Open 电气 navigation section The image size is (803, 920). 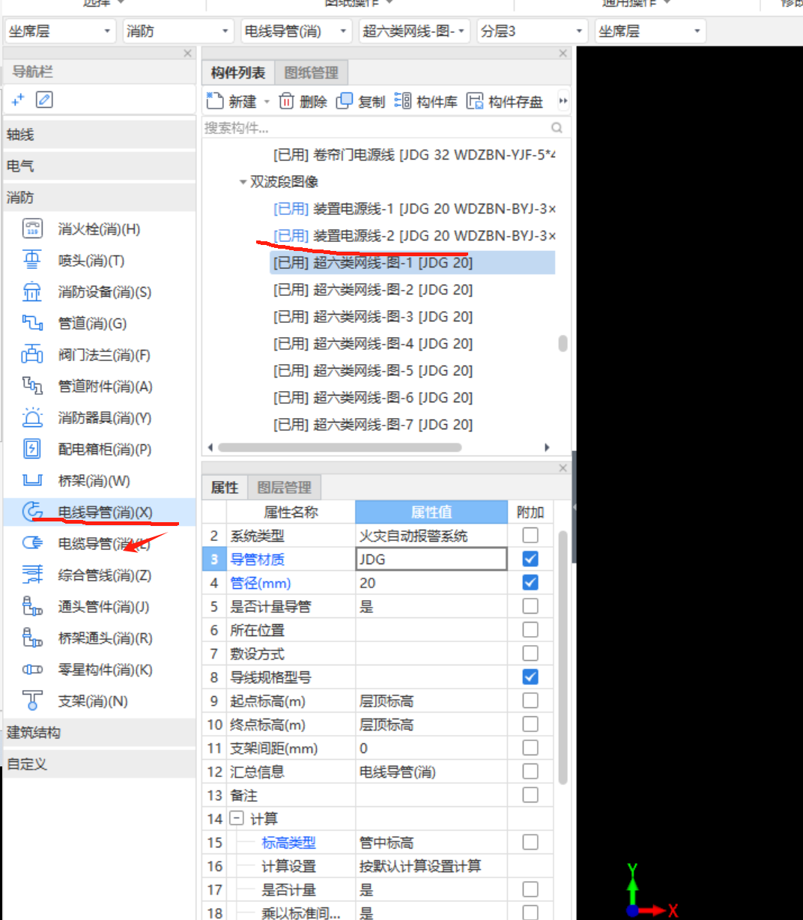click(x=99, y=166)
